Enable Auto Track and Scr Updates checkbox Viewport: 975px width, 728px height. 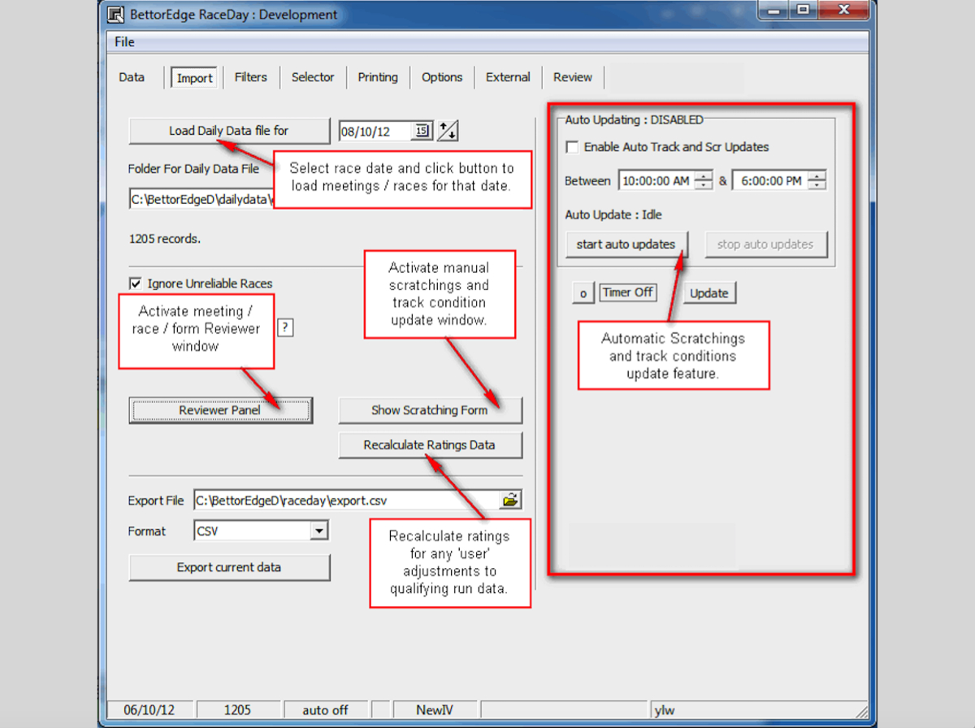tap(572, 148)
